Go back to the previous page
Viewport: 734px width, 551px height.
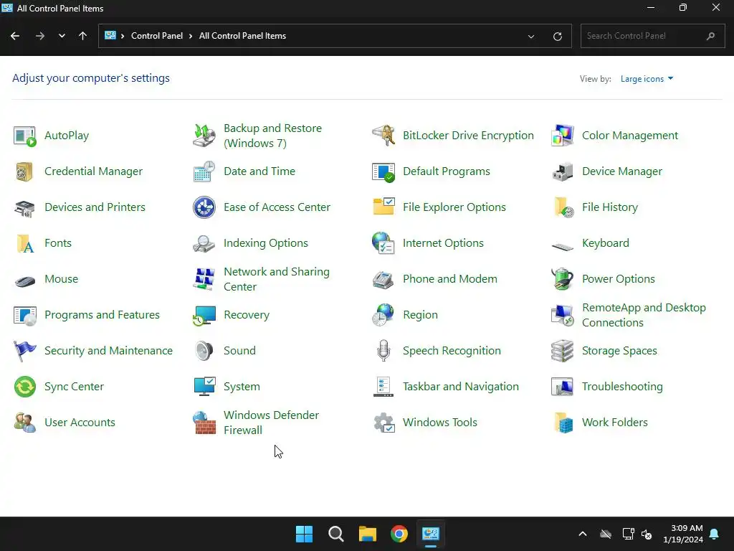pyautogui.click(x=15, y=36)
